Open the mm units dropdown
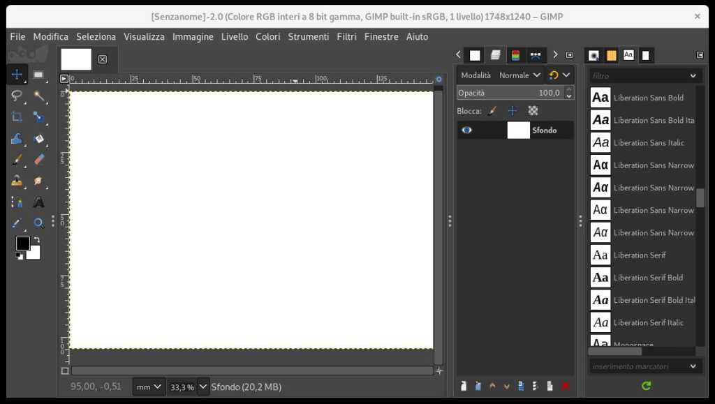Screen dimensions: 715x404 (148, 387)
